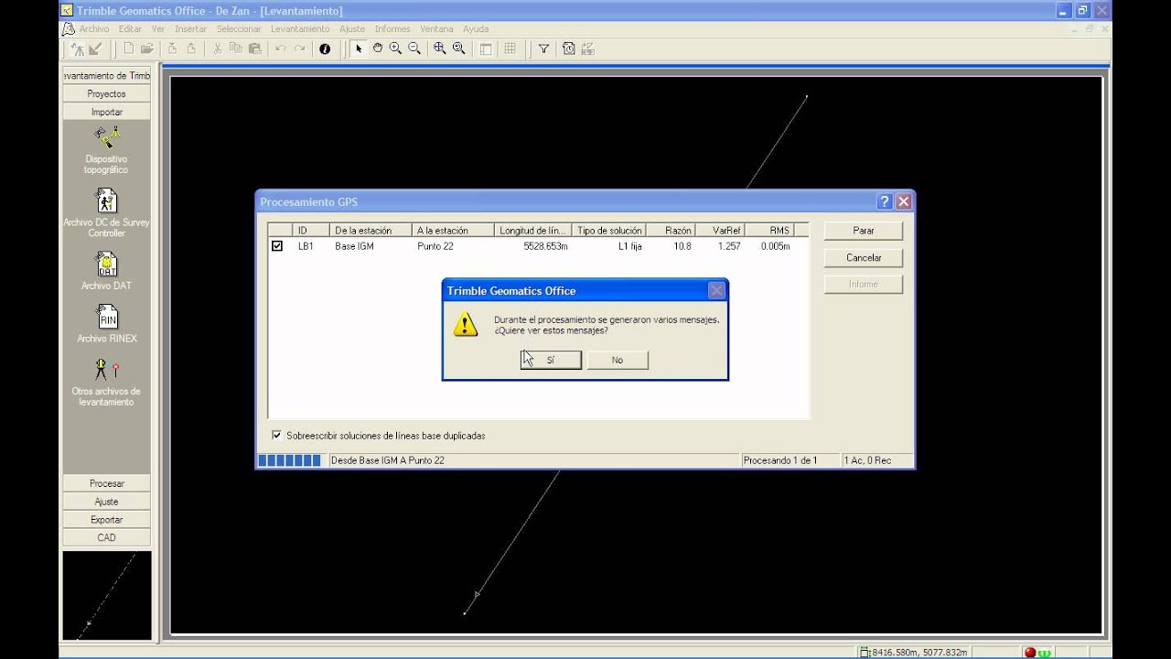Click No to dismiss the messages prompt
Image resolution: width=1171 pixels, height=659 pixels.
pyautogui.click(x=618, y=361)
